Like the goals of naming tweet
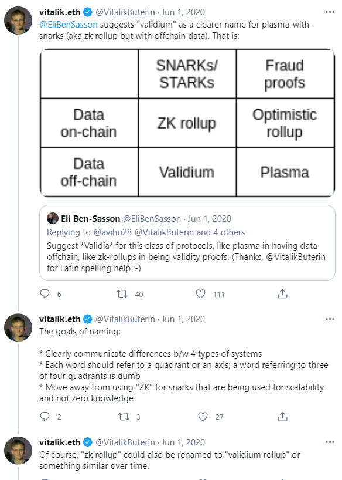The height and width of the screenshot is (480, 342). (x=203, y=416)
